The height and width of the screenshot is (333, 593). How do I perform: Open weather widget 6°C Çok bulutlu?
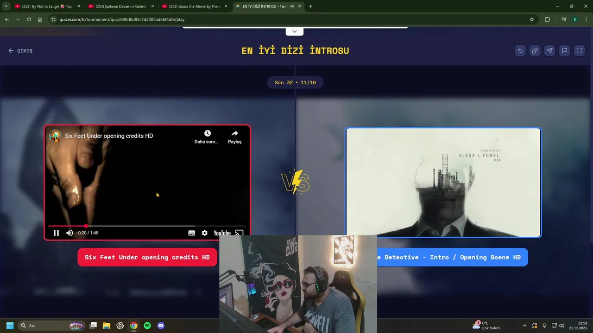pos(487,326)
